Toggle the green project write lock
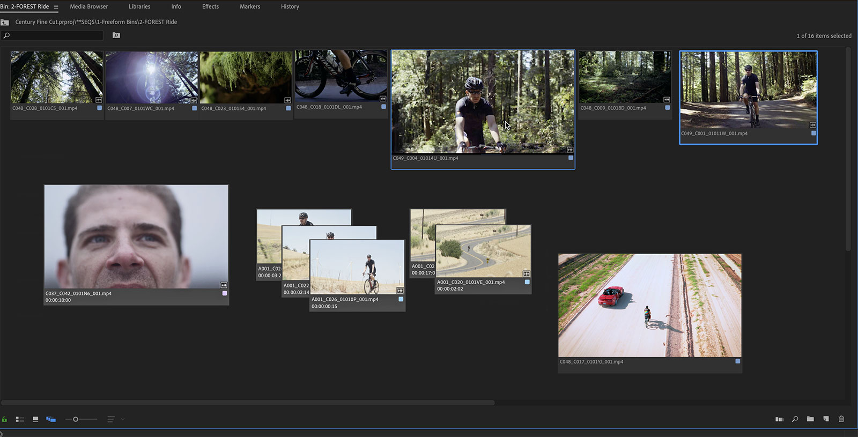Image resolution: width=858 pixels, height=437 pixels. tap(4, 419)
